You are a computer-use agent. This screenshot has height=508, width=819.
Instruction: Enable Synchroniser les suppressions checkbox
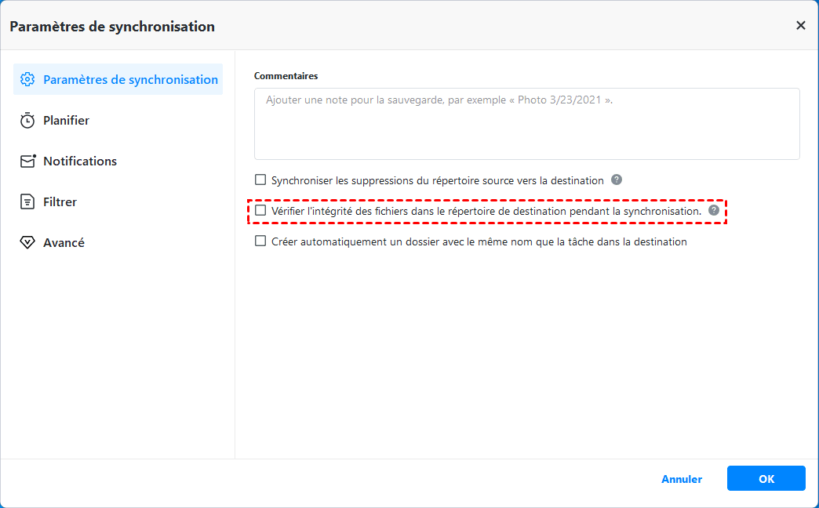(x=261, y=180)
